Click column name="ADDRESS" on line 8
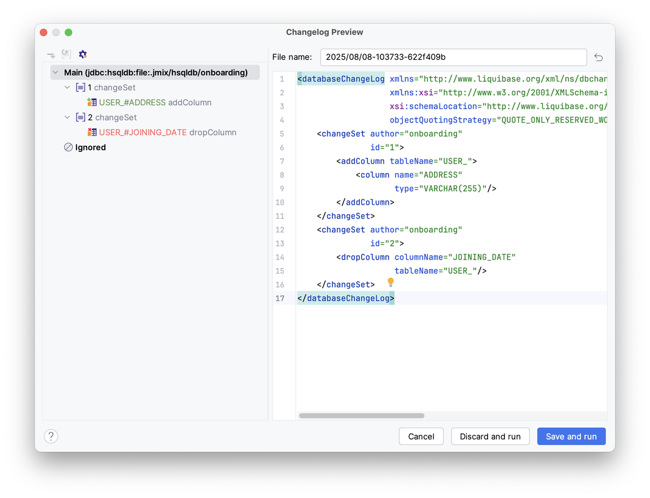The height and width of the screenshot is (498, 650). 408,175
